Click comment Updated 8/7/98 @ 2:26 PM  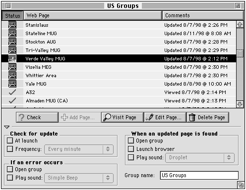pos(196,25)
